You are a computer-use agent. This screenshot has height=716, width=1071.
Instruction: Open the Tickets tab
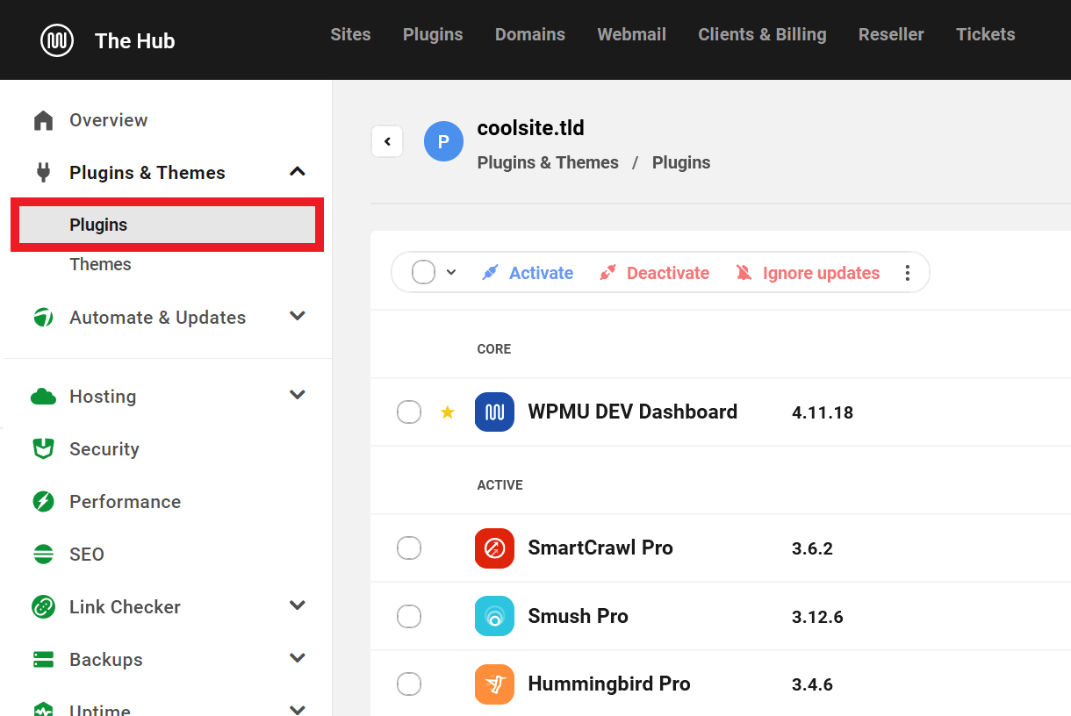(x=986, y=34)
